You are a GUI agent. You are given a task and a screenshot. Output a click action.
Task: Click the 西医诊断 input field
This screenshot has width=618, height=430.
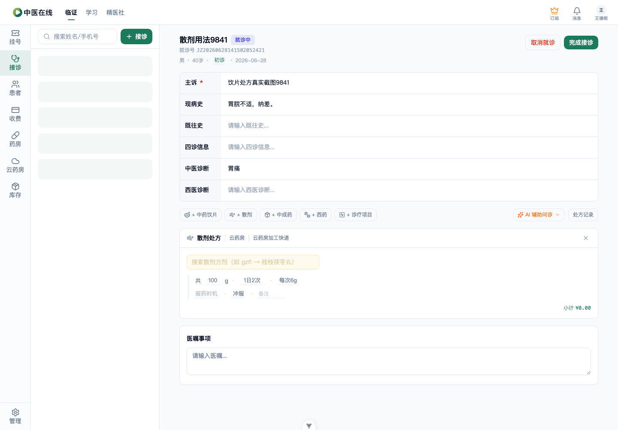point(409,190)
